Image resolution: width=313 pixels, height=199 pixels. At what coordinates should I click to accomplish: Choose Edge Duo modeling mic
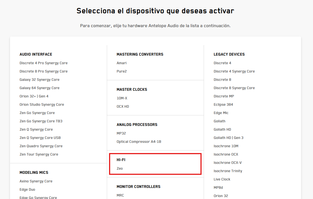pos(27,190)
